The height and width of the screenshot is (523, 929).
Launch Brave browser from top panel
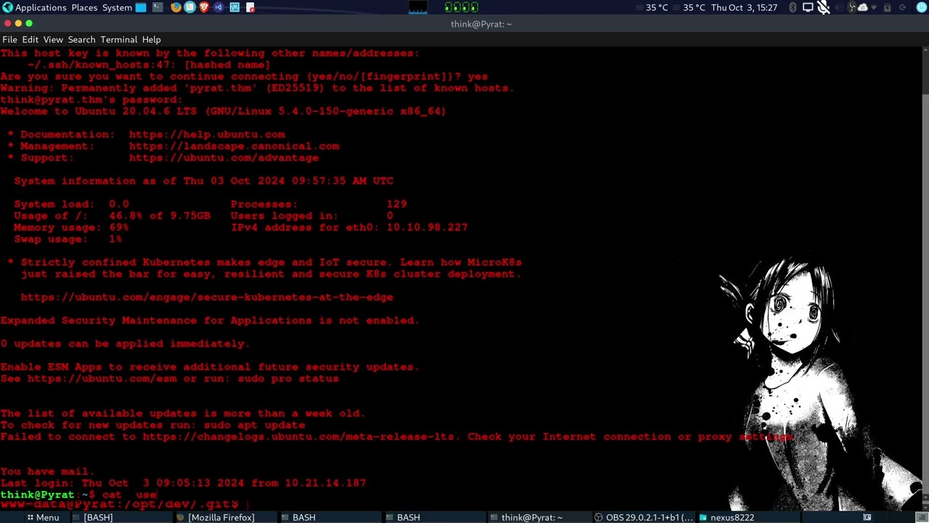[x=204, y=7]
